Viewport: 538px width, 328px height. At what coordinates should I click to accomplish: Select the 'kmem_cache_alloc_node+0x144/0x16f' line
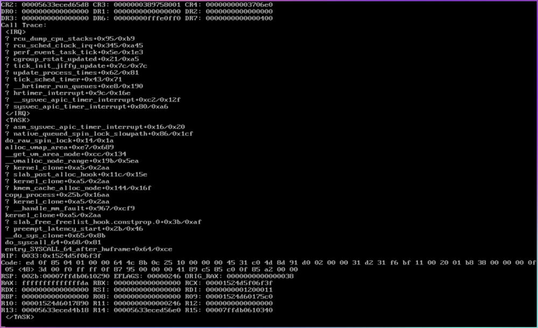point(78,188)
